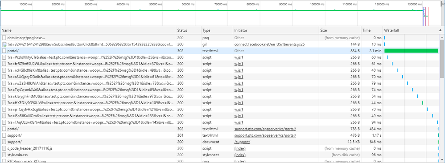Click file icon of highlighted portal/ 302 row
Image resolution: width=445 pixels, height=163 pixels.
(4, 51)
